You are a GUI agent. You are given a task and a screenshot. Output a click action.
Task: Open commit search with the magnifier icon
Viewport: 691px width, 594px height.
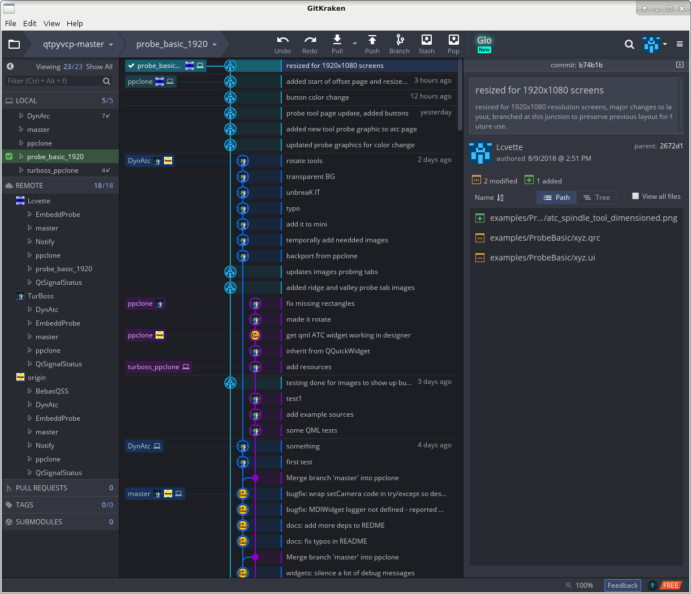(x=629, y=44)
